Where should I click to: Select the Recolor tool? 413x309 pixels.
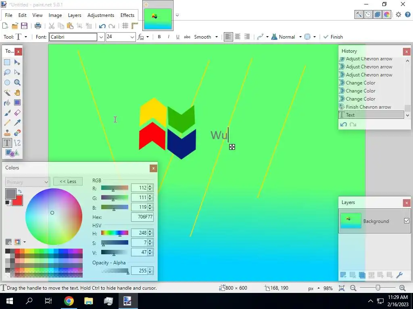click(x=17, y=133)
